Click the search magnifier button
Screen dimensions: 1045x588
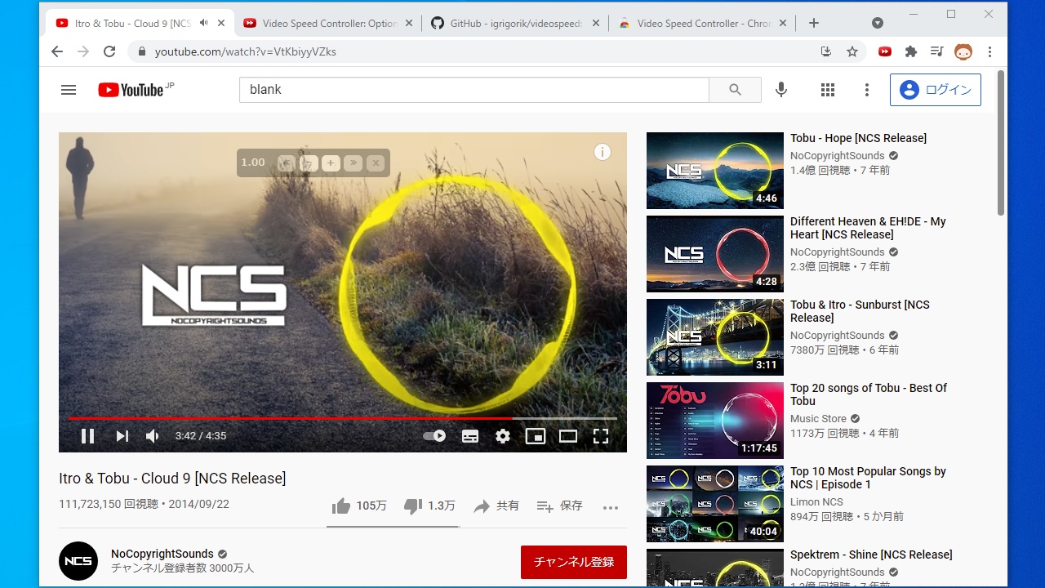735,90
